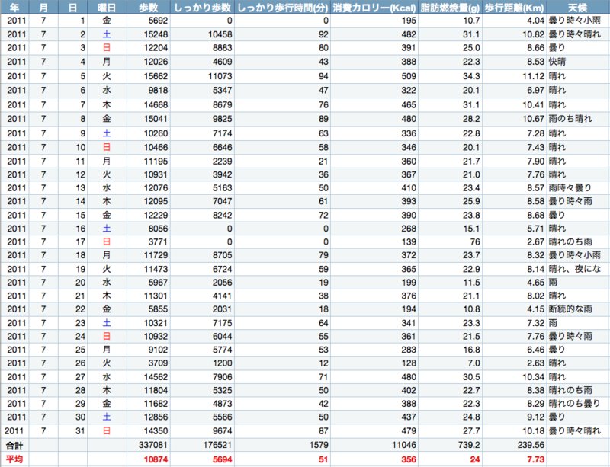The height and width of the screenshot is (467, 610).
Task: Select the しっかり歩行時間(分) header cell
Action: [x=282, y=8]
